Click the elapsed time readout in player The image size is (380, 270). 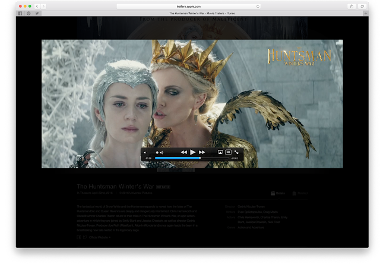click(x=148, y=158)
